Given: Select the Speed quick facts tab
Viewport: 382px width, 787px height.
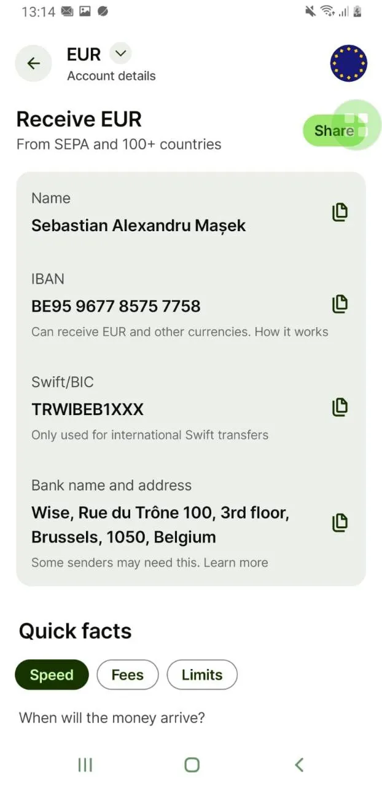Looking at the screenshot, I should (x=52, y=674).
